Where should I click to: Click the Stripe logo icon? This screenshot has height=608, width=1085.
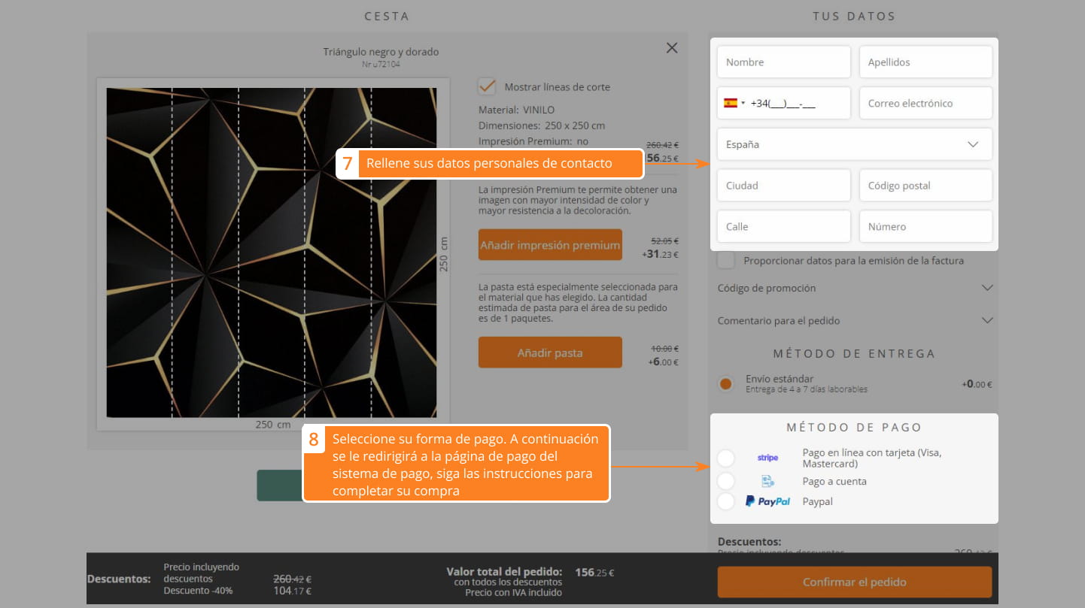(767, 458)
